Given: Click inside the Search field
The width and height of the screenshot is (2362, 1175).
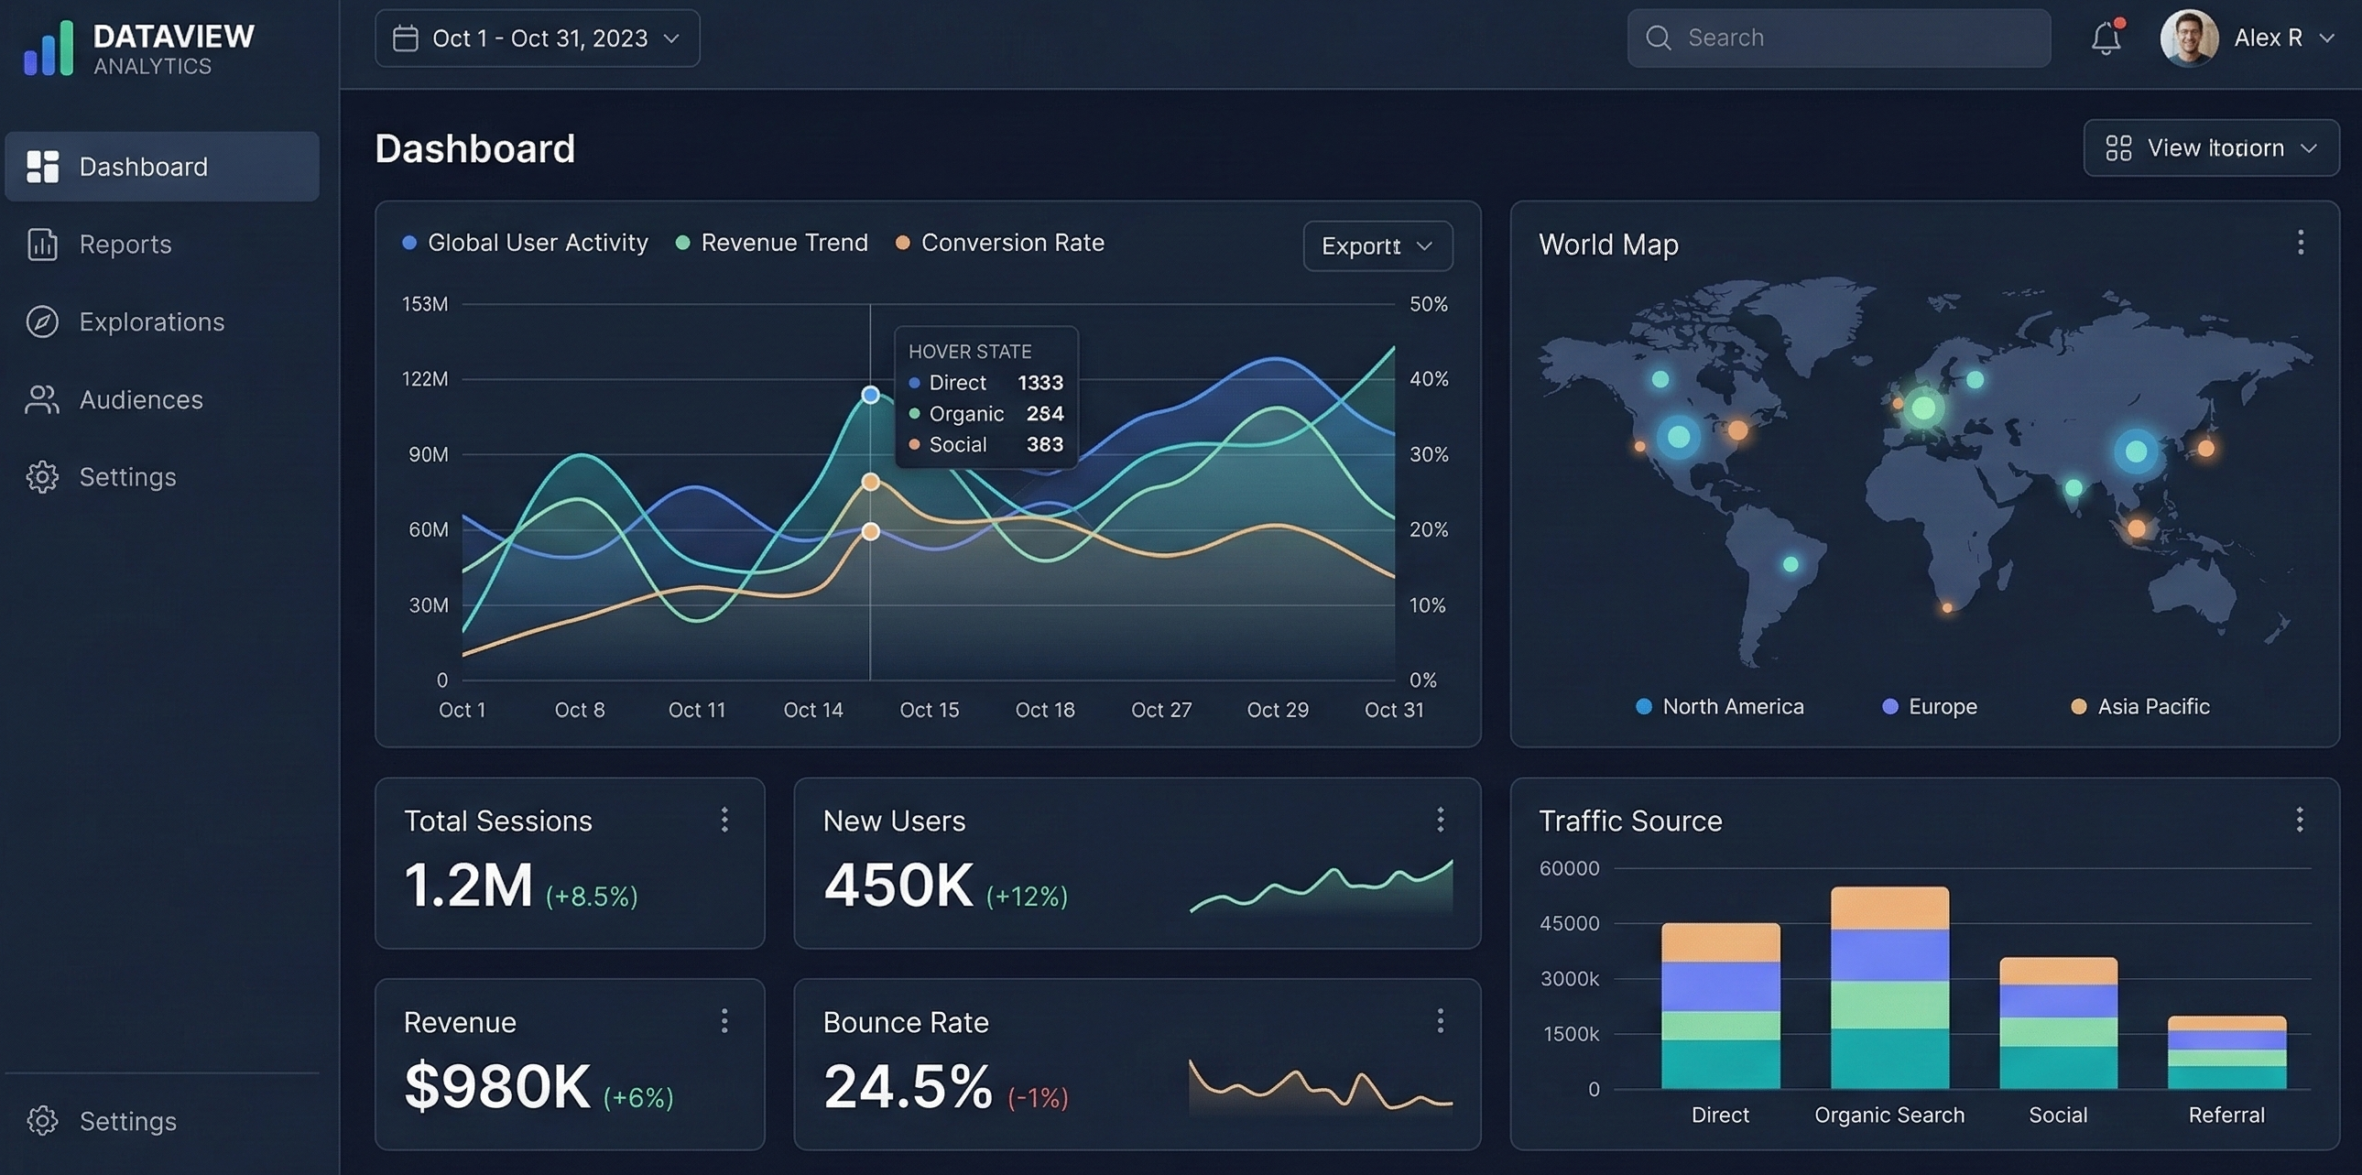Looking at the screenshot, I should 1836,38.
